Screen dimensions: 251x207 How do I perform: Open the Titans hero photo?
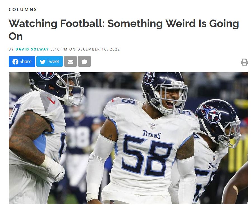click(128, 138)
